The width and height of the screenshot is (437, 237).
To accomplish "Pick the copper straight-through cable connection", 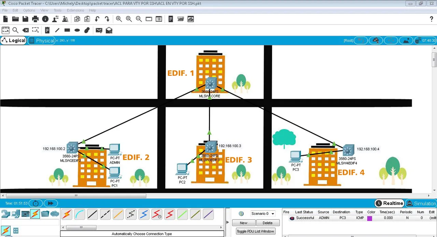I will click(x=93, y=214).
